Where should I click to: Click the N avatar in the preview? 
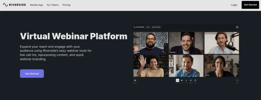[237, 27]
